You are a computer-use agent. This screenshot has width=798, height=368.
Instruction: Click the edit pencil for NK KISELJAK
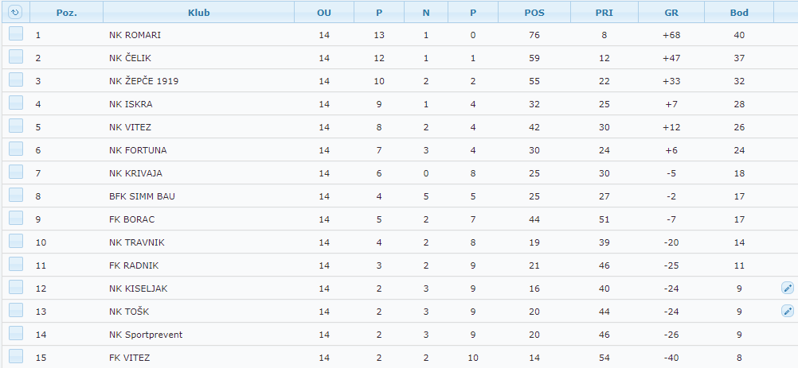pyautogui.click(x=788, y=289)
